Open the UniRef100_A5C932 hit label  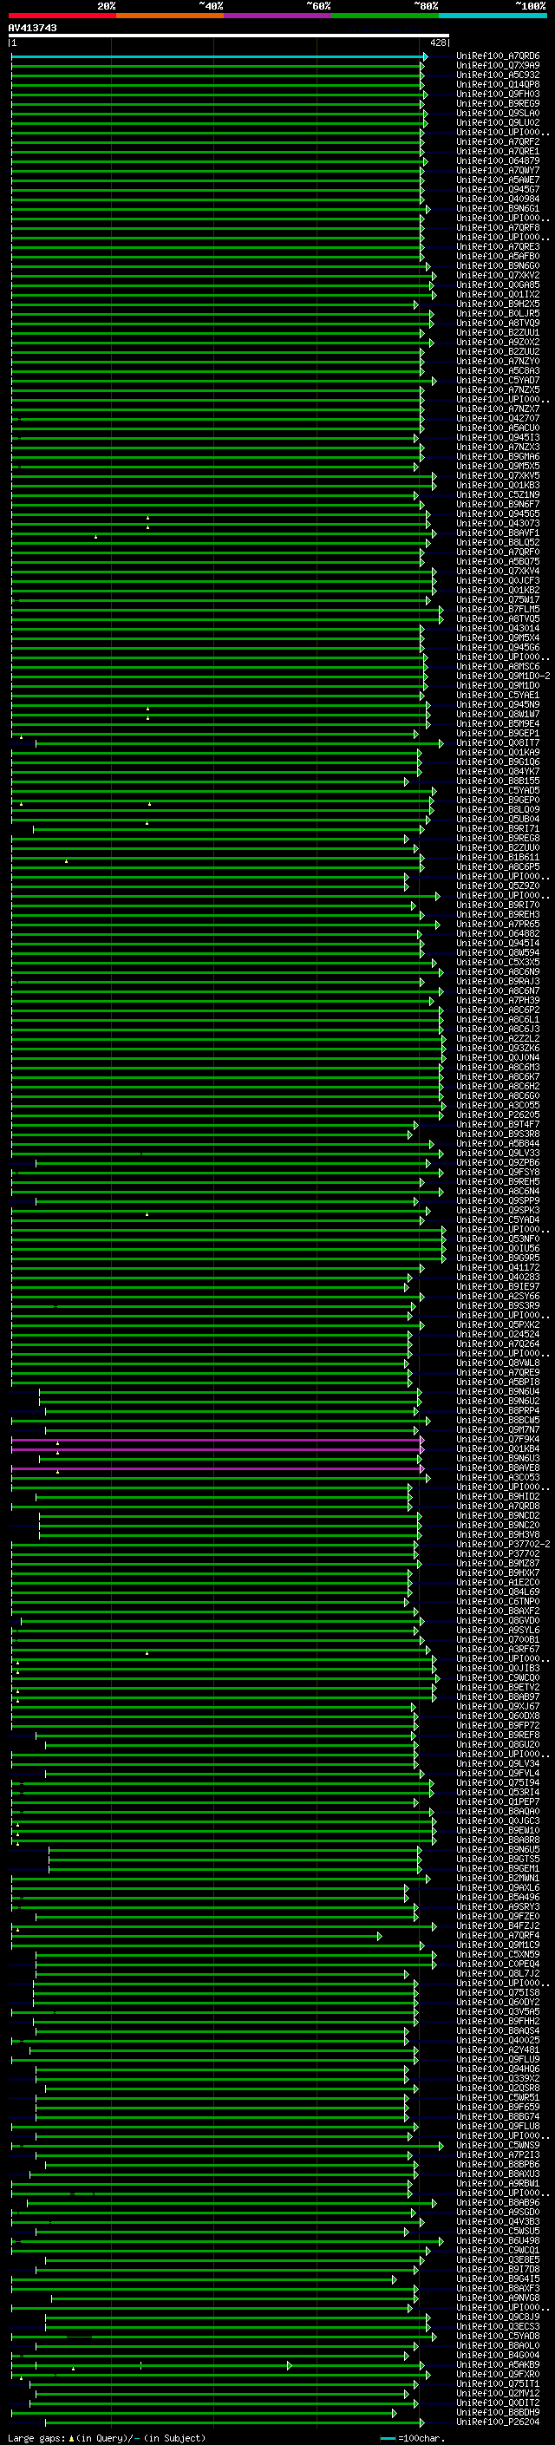point(498,76)
